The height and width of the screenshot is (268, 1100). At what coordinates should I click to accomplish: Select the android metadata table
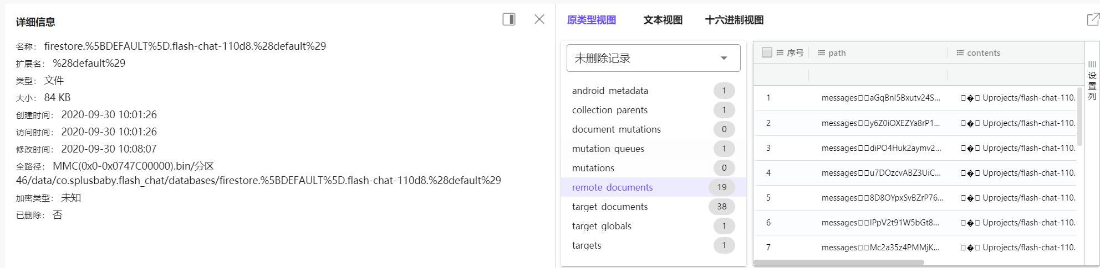(x=610, y=91)
